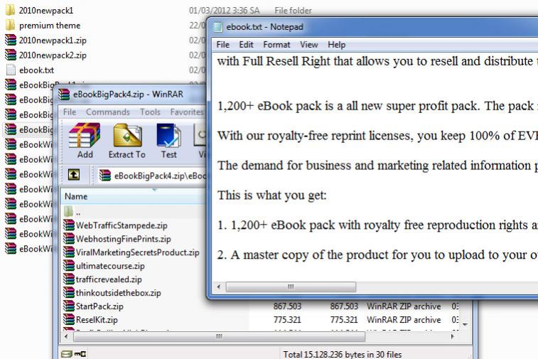Click the drive icon in WinRAR status bar
The width and height of the screenshot is (538, 359).
click(66, 354)
